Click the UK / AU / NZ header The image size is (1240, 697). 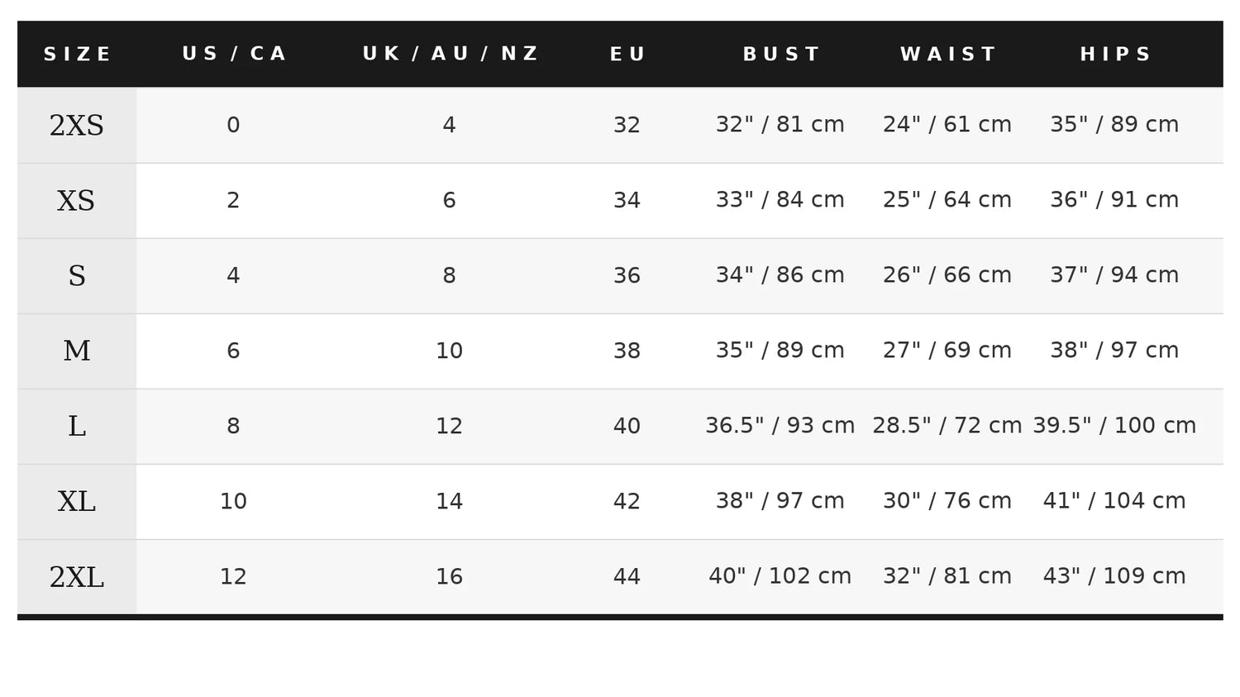point(451,54)
